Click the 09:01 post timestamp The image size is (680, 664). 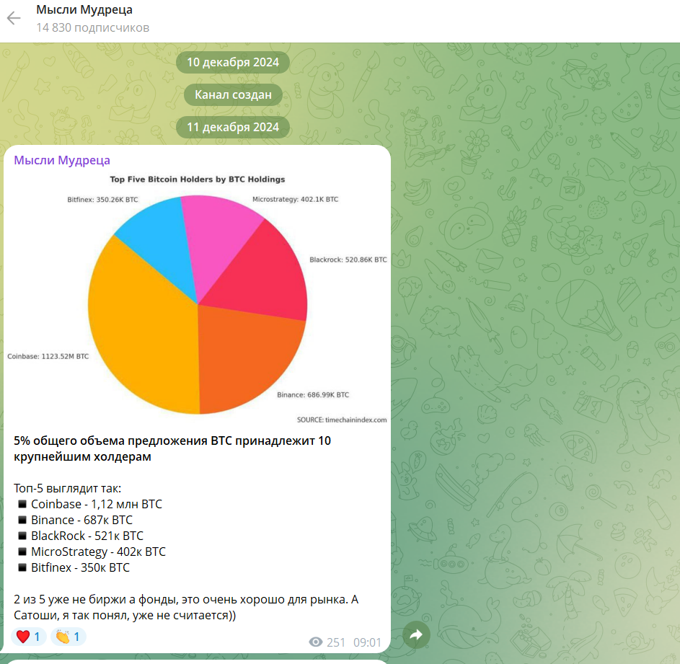(x=367, y=642)
